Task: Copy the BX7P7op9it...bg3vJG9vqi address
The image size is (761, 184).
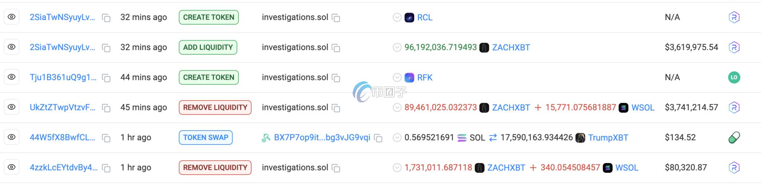Action: coord(378,138)
